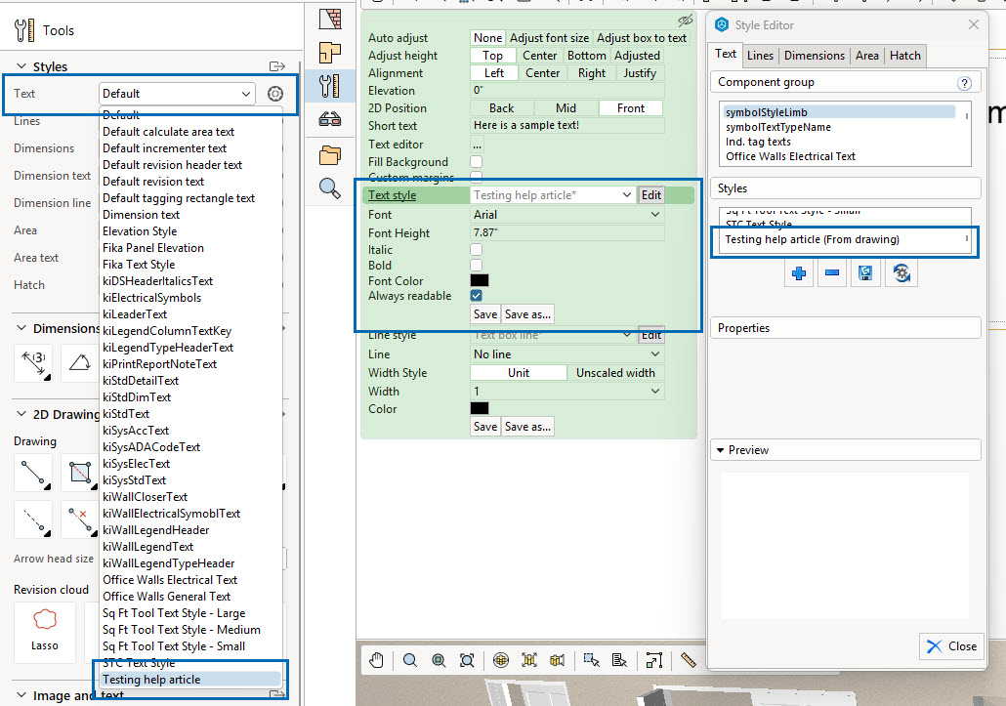
Task: Click Save as... under text style settings
Action: click(x=527, y=314)
